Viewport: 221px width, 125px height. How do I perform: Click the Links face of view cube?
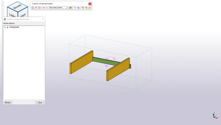12,15
